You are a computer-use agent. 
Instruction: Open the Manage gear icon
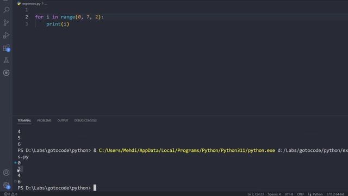(6, 185)
